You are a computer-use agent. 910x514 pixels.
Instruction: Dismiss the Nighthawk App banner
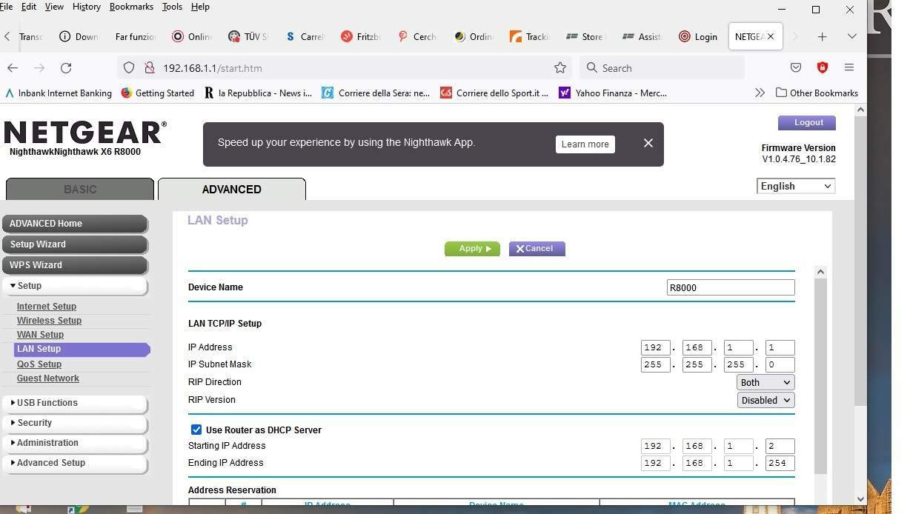click(x=648, y=143)
